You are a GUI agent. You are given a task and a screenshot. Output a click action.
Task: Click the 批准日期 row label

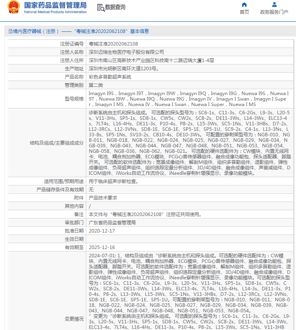click(x=74, y=231)
